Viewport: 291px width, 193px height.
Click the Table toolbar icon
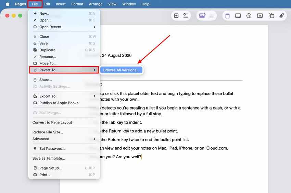click(x=238, y=16)
